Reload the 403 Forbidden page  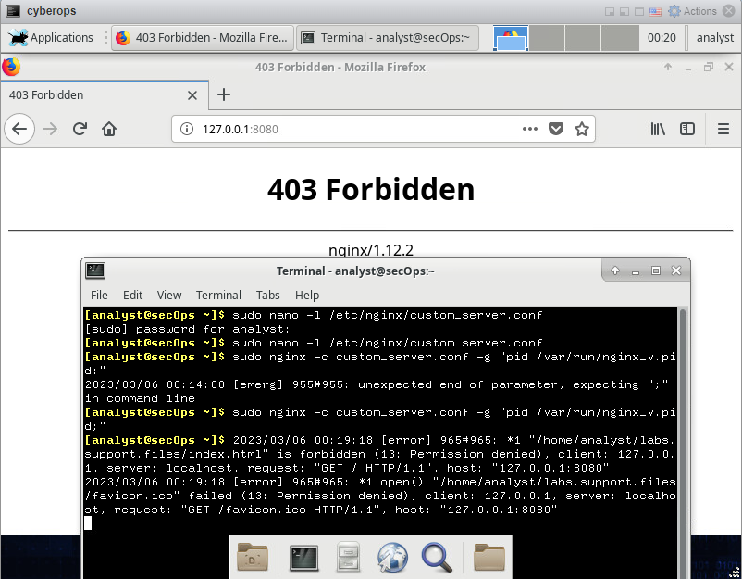(x=80, y=129)
